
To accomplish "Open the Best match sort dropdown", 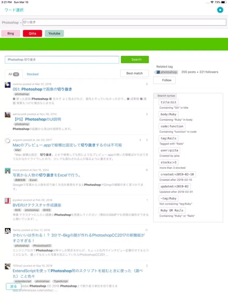I will pyautogui.click(x=134, y=73).
